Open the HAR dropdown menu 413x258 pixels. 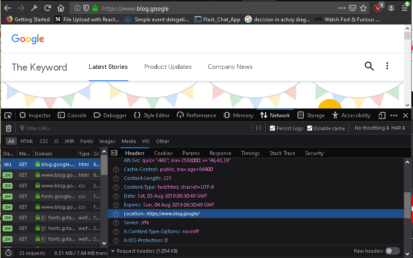(x=398, y=128)
